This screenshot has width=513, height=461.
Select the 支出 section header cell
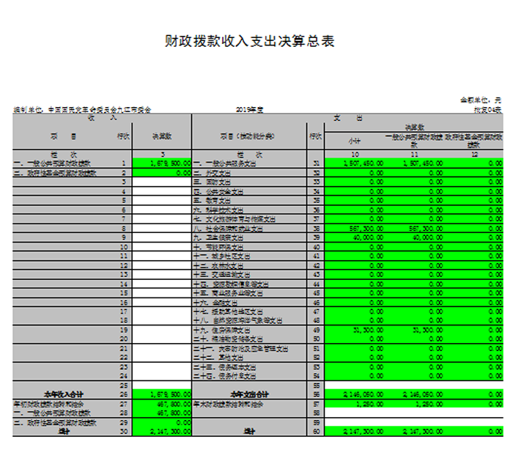[338, 117]
